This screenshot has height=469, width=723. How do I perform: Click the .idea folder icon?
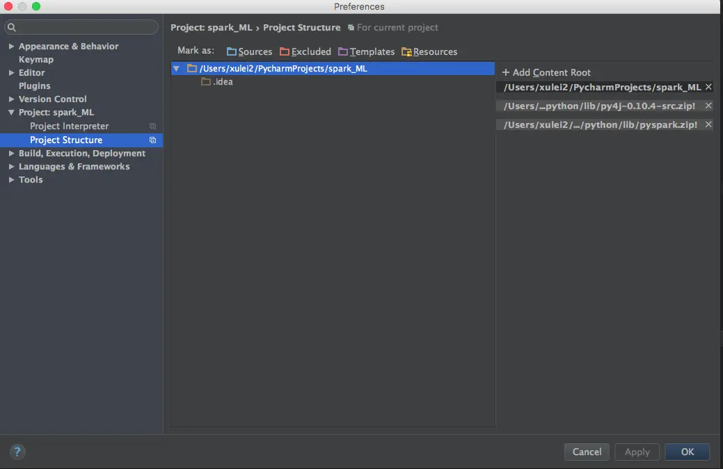tap(206, 82)
